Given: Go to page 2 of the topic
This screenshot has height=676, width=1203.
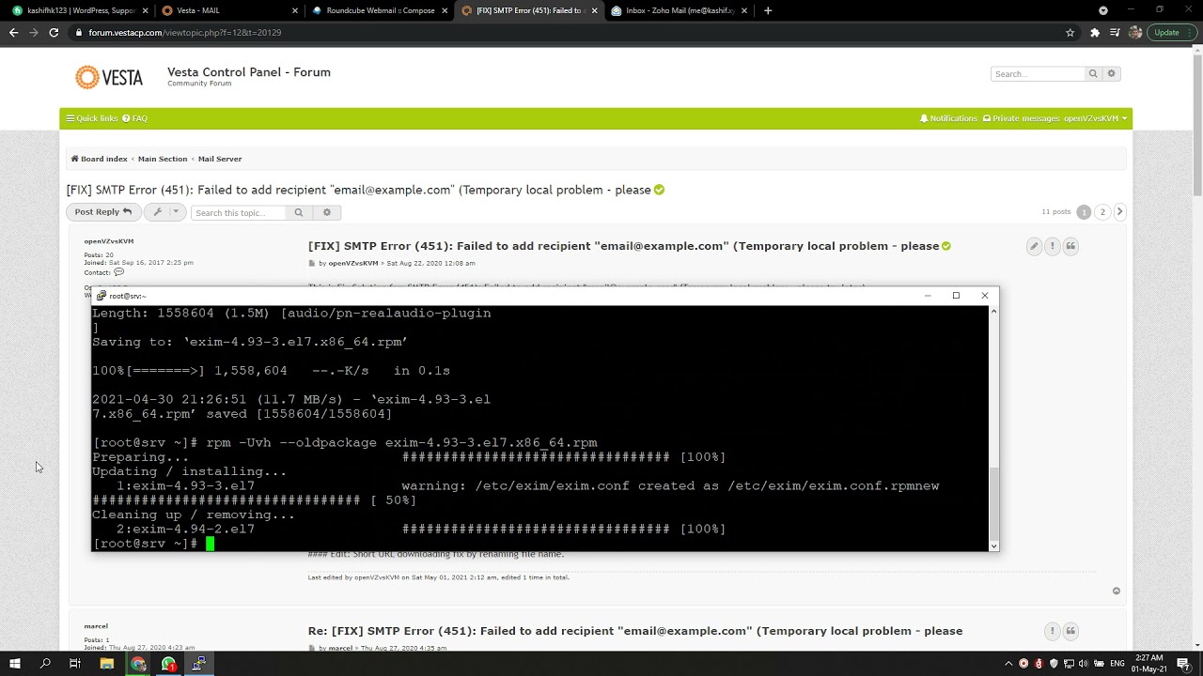Looking at the screenshot, I should [x=1102, y=212].
